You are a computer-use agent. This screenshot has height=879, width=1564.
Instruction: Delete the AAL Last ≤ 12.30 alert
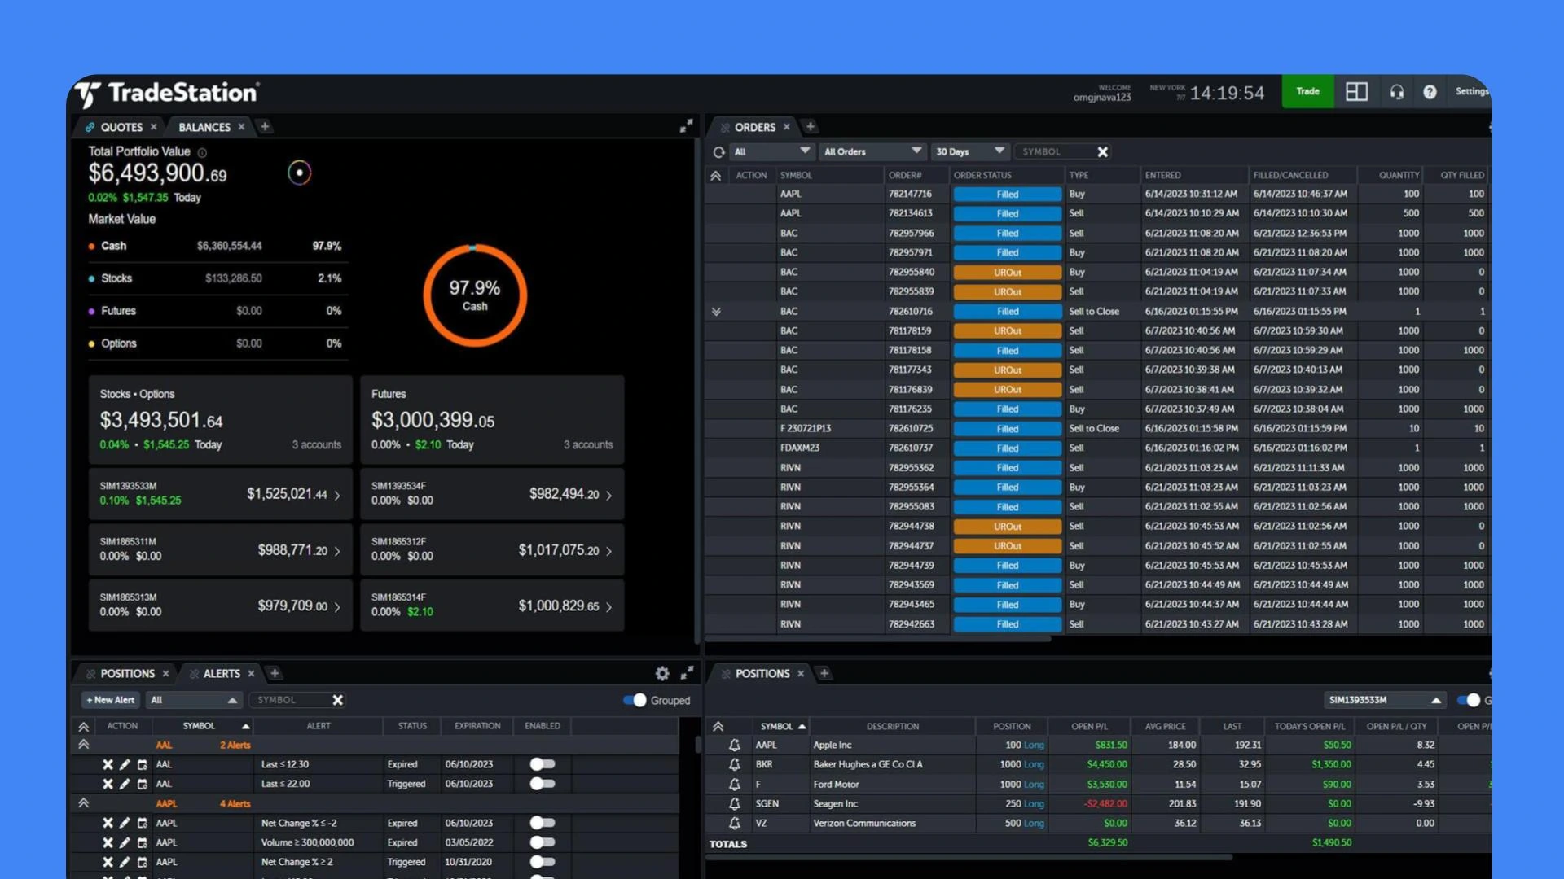[x=108, y=765]
